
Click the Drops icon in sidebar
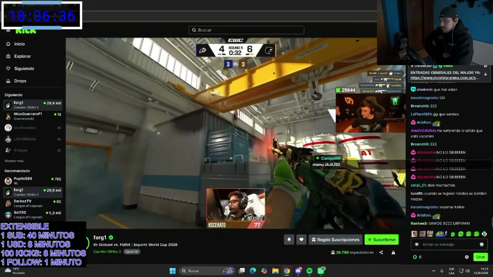pos(8,81)
